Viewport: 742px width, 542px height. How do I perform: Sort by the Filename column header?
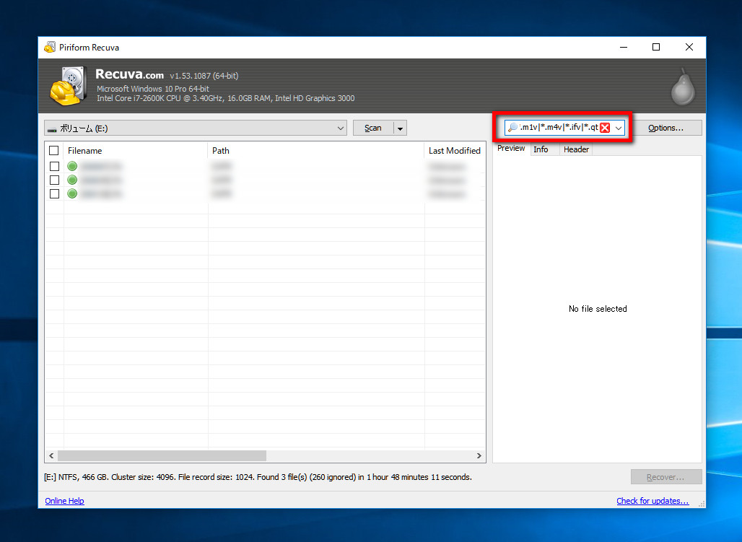pos(136,151)
